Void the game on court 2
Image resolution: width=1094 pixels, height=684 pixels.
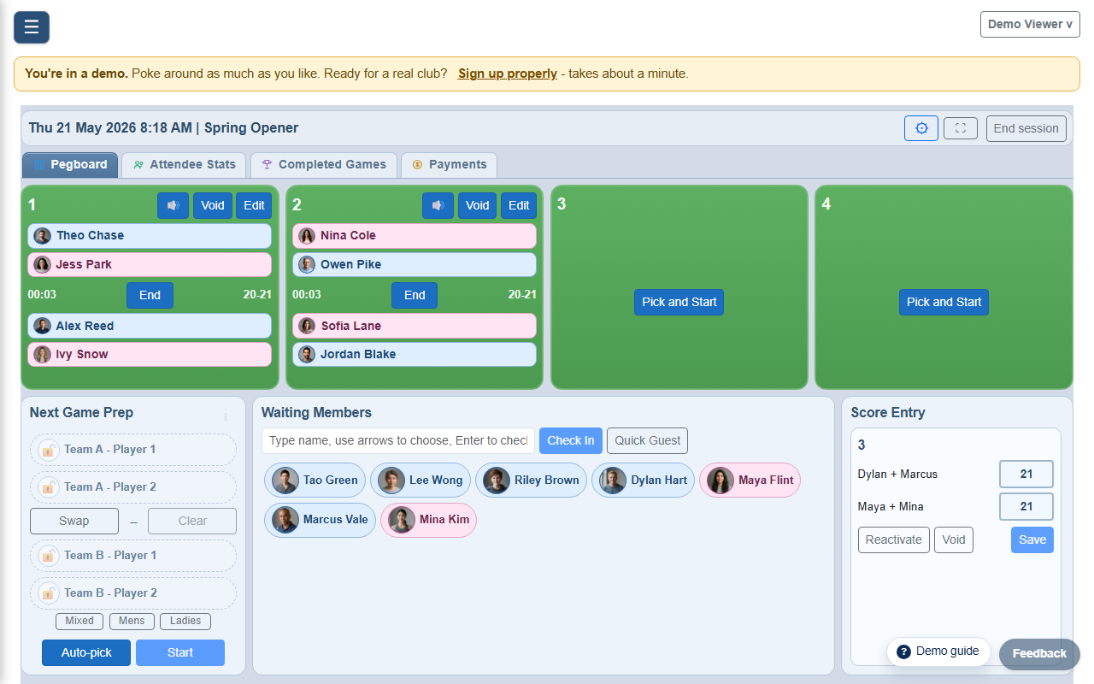click(478, 205)
